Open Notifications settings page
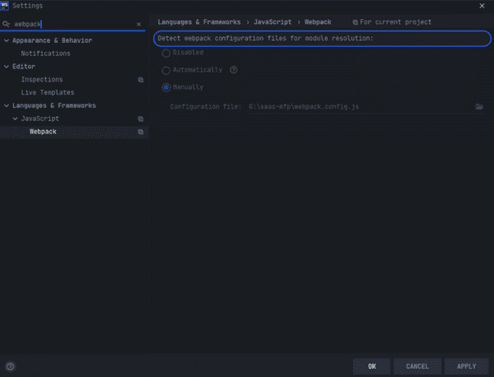 [45, 54]
